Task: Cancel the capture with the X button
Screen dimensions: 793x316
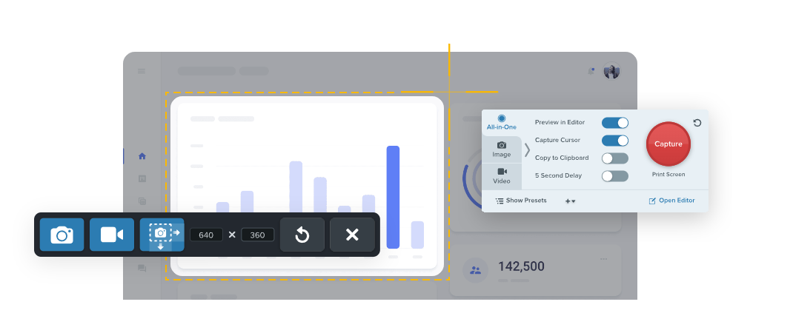Action: (x=352, y=235)
